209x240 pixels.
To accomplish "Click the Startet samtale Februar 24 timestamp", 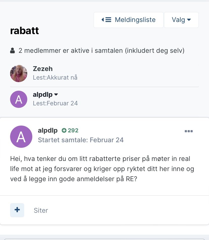I will (x=81, y=140).
